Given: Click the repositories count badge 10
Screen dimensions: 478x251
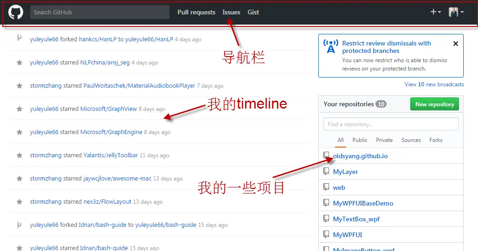Looking at the screenshot, I should (x=381, y=104).
